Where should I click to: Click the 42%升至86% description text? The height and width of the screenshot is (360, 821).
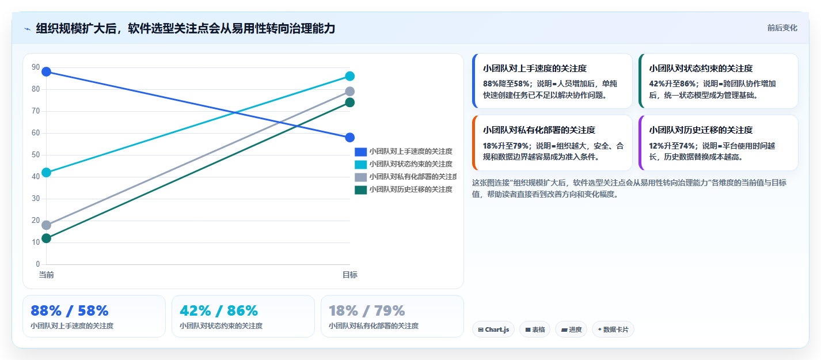click(712, 89)
